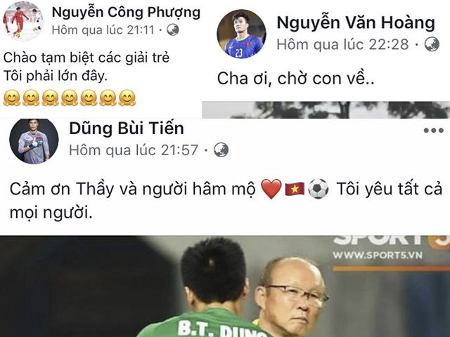Click the first hugging face emoji
Screen dimensions: 450x337
(12, 98)
